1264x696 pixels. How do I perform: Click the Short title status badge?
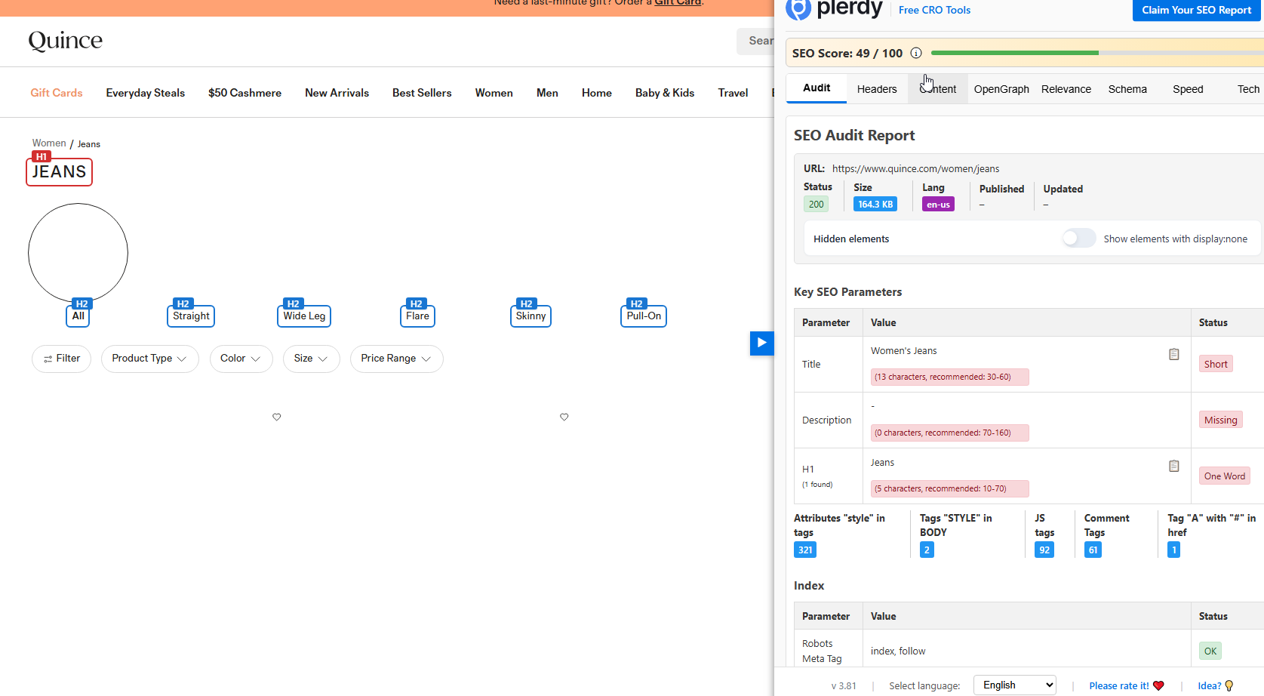[1216, 364]
